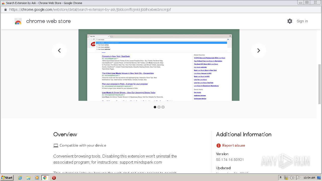This screenshot has width=322, height=181.
Task: Report abuse for this extension
Action: coord(233,145)
